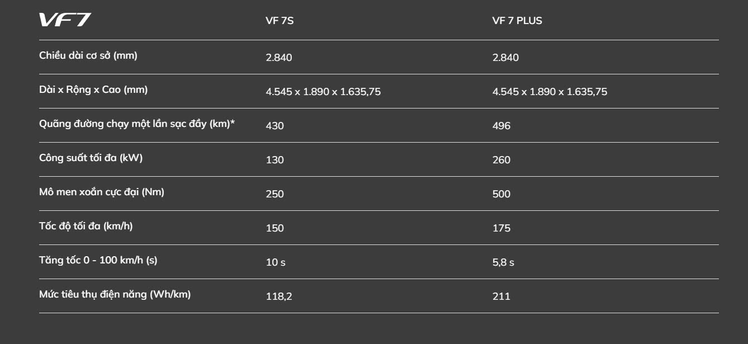Click the VF 7S top speed value 150
Image resolution: width=748 pixels, height=344 pixels.
point(275,228)
